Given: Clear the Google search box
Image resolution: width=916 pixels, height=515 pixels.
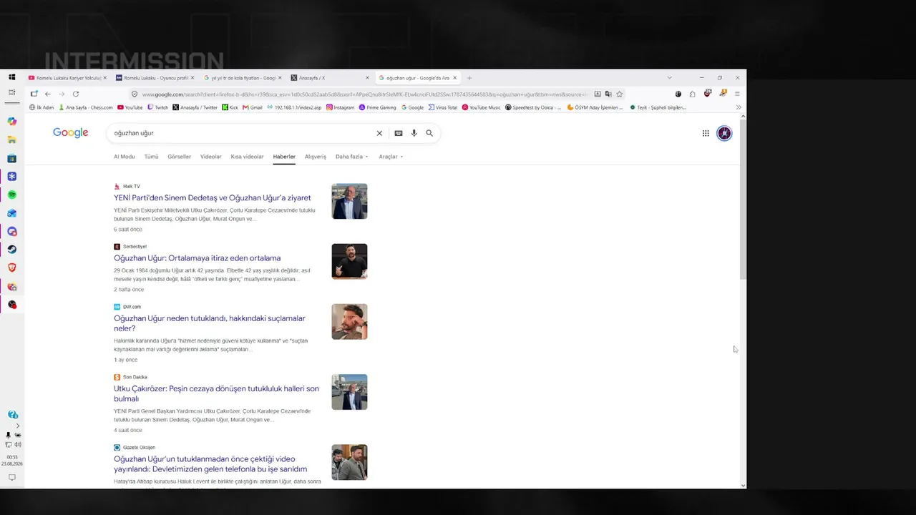Looking at the screenshot, I should click(x=379, y=133).
